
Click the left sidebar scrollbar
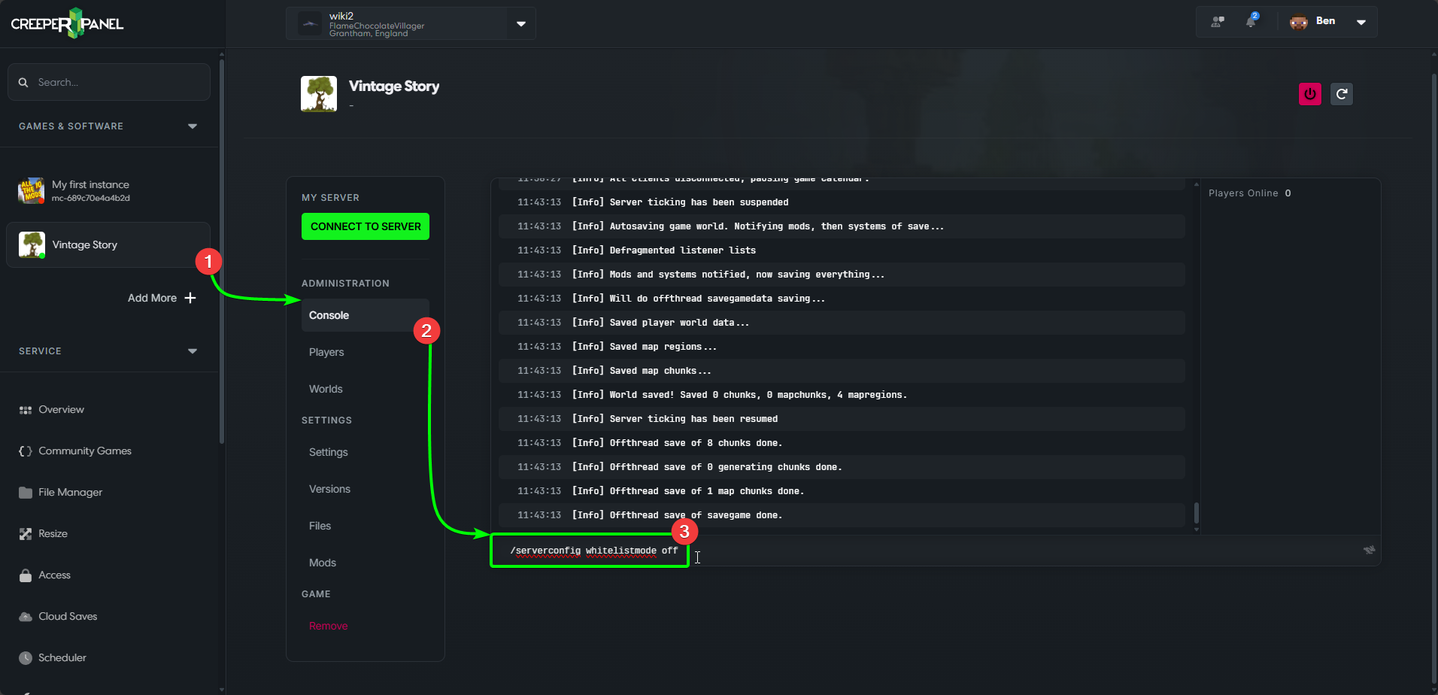pyautogui.click(x=221, y=252)
